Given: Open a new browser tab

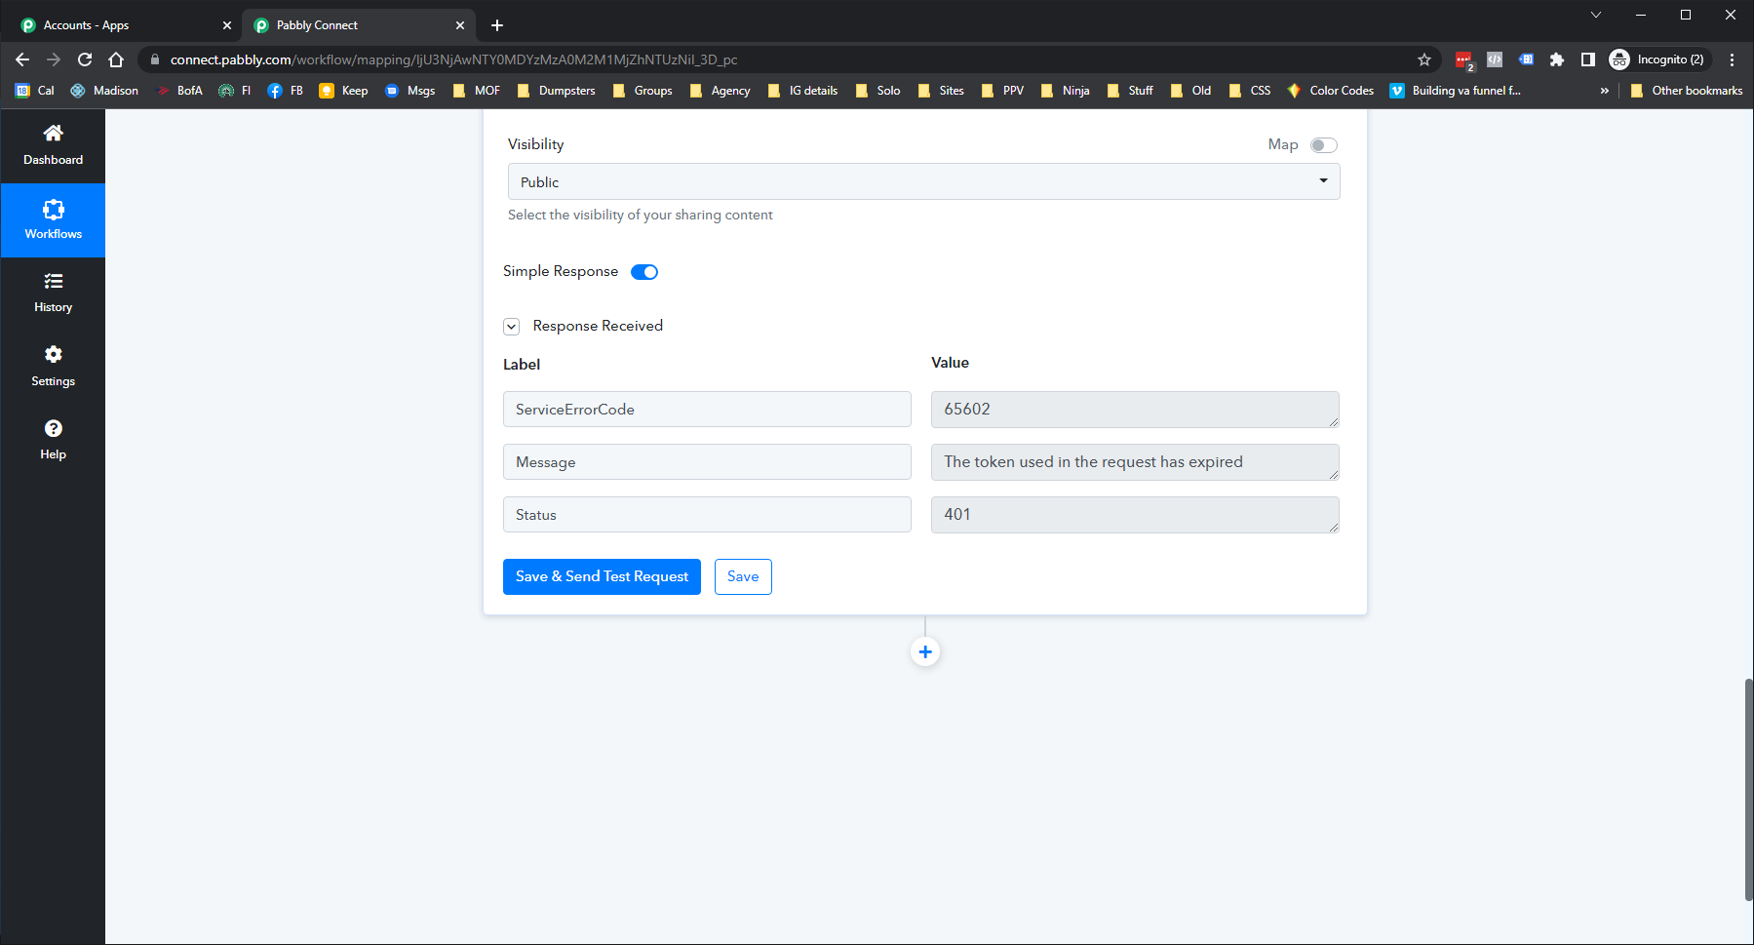Looking at the screenshot, I should click(x=497, y=25).
